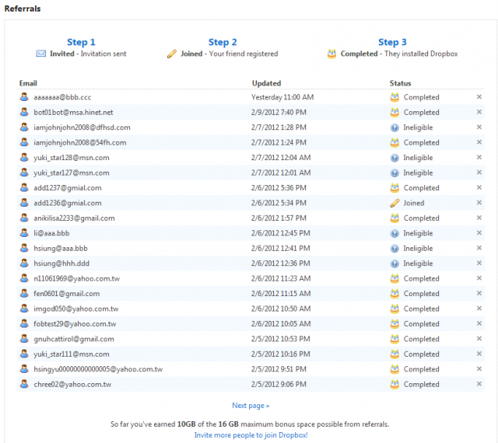Click Joined pencil icon for add1236@gmial.com
This screenshot has height=443, width=498.
pos(395,203)
